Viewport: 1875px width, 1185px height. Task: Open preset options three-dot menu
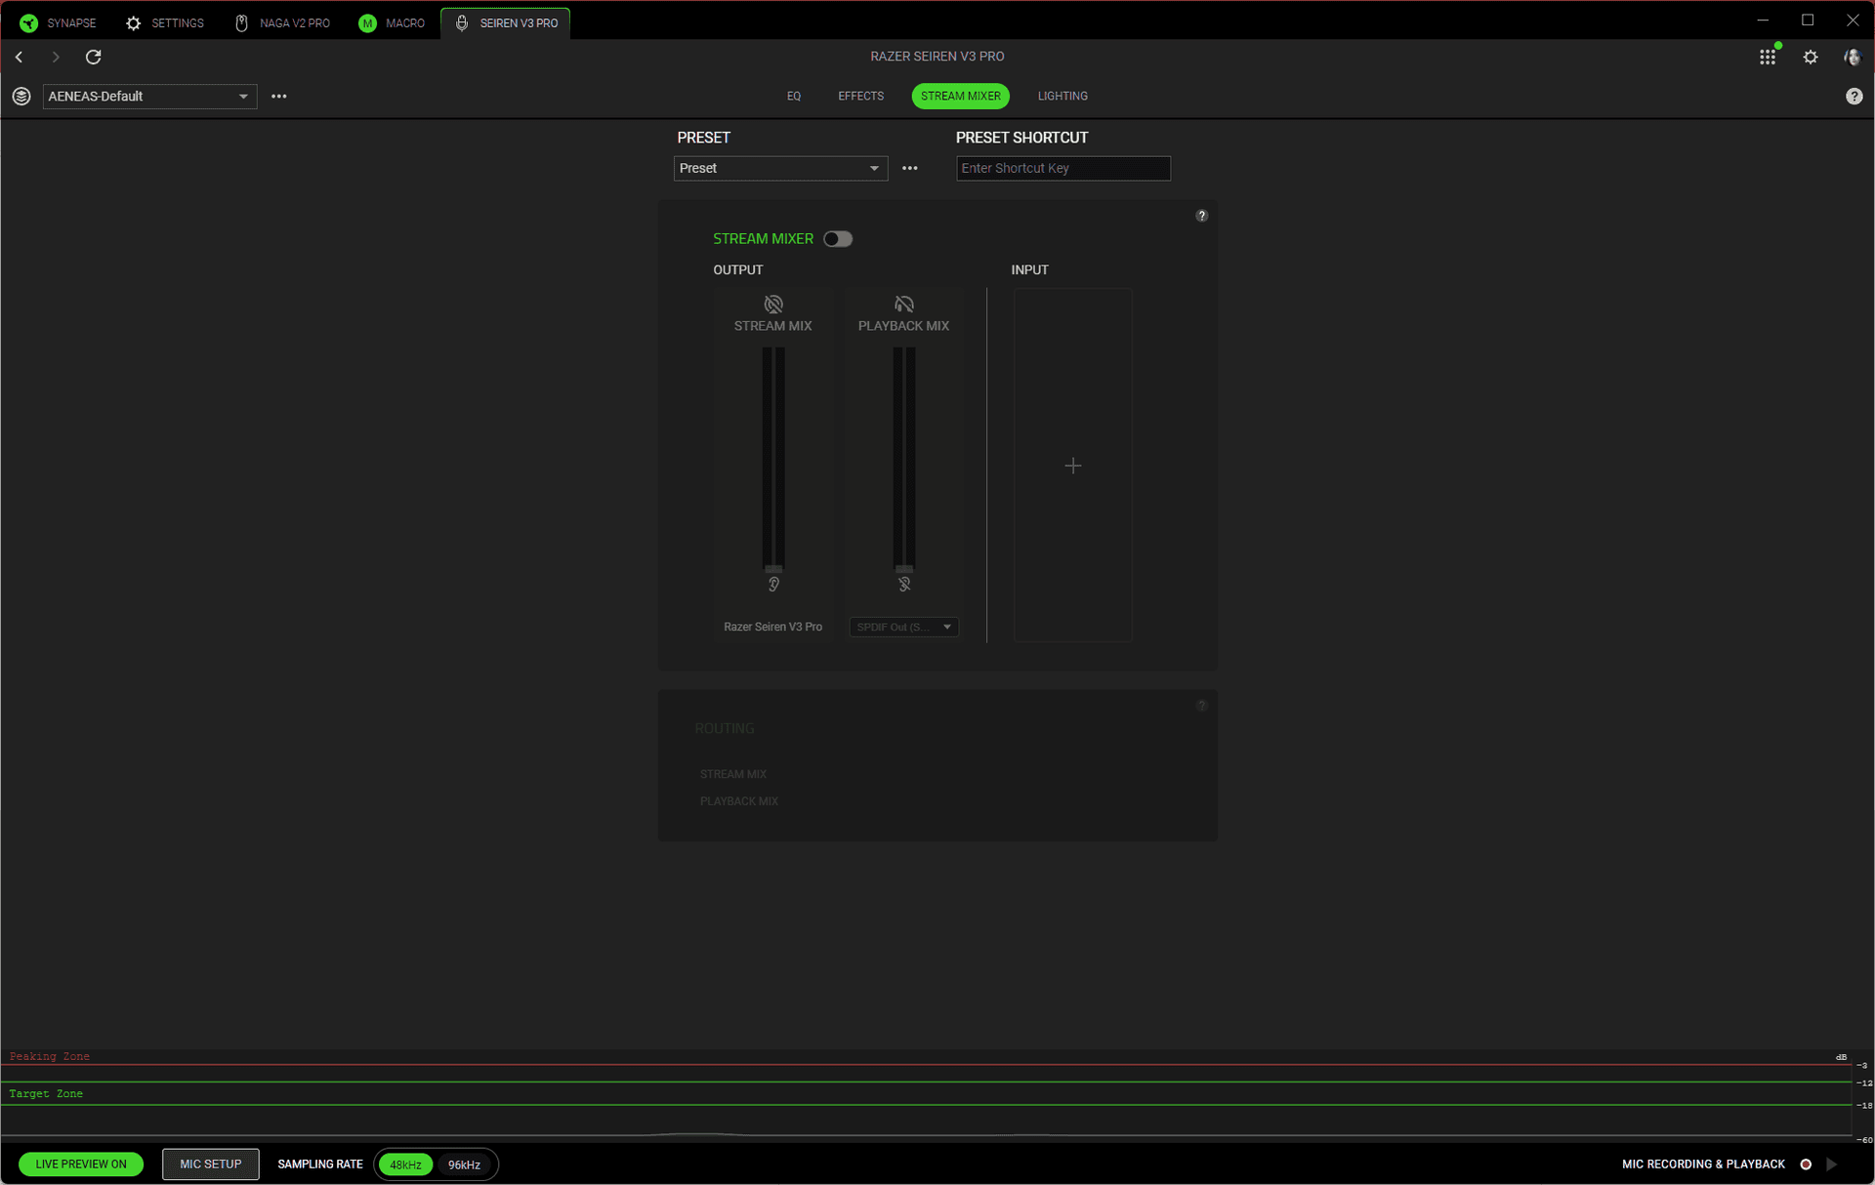[x=910, y=168]
